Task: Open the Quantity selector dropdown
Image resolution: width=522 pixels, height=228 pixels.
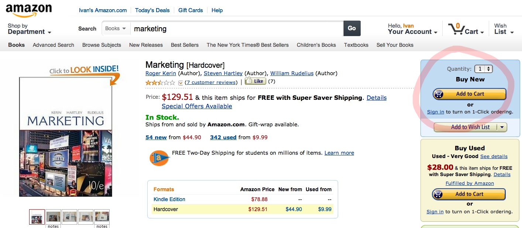Action: click(x=483, y=69)
